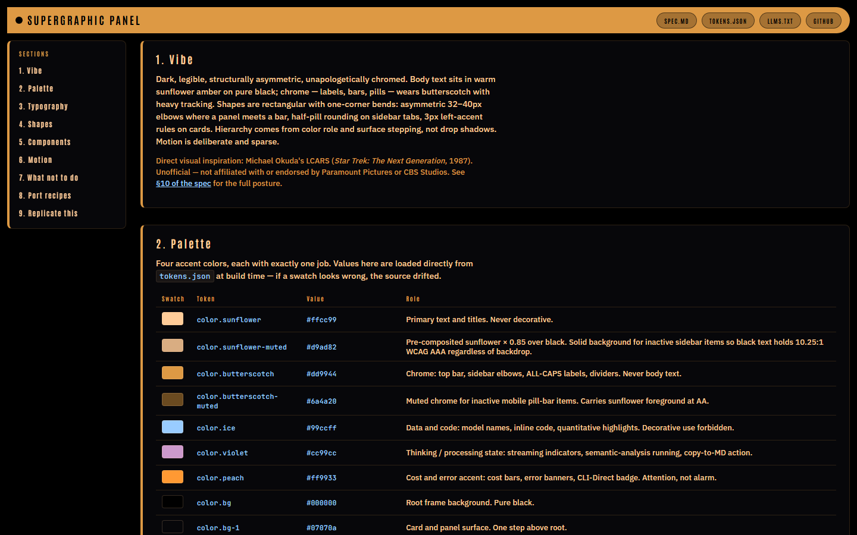857x535 pixels.
Task: Click the butterscotch-muted color swatch
Action: tap(173, 399)
